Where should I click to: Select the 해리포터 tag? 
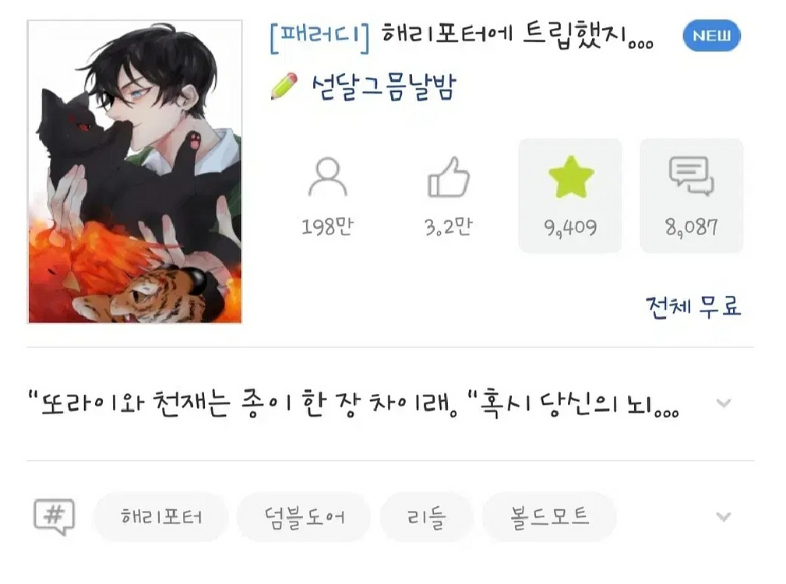(161, 516)
